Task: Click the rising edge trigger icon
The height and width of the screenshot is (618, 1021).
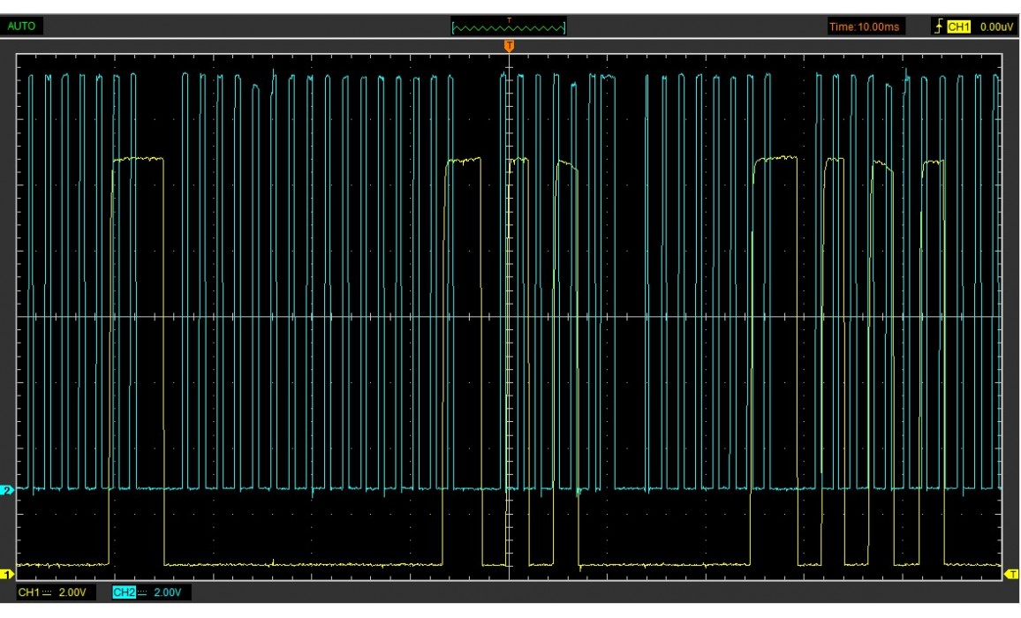Action: [938, 27]
